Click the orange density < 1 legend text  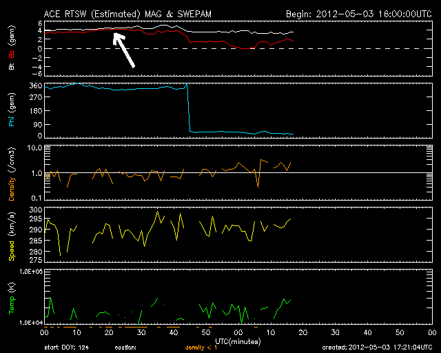[201, 347]
